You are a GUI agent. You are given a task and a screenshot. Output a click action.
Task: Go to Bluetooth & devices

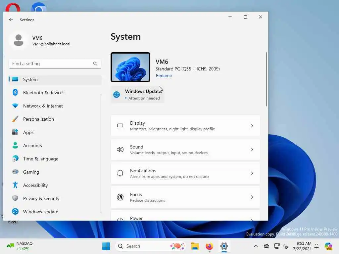pos(55,93)
